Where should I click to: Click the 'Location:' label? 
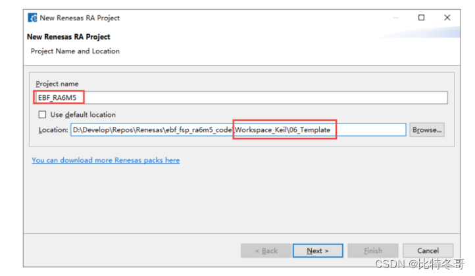(x=53, y=130)
